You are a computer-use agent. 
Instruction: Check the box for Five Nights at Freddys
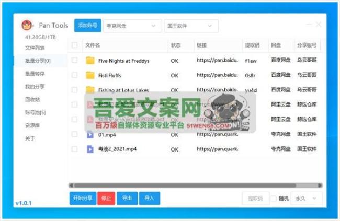coord(74,60)
